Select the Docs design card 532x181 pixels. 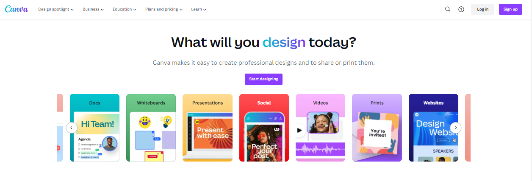coord(94,128)
